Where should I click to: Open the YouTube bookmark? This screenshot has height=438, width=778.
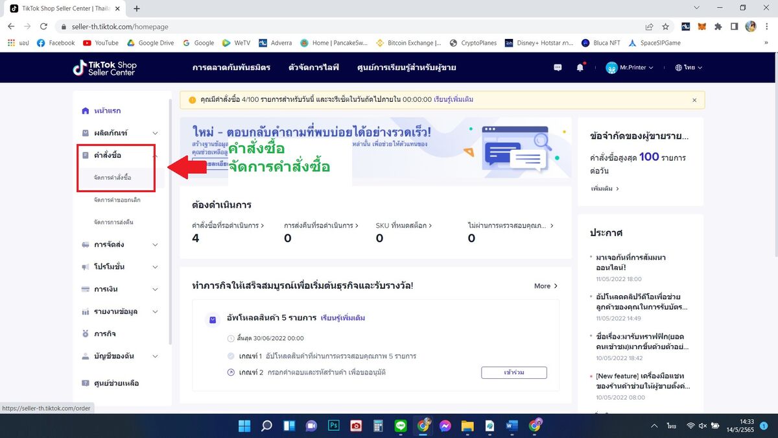pos(100,43)
